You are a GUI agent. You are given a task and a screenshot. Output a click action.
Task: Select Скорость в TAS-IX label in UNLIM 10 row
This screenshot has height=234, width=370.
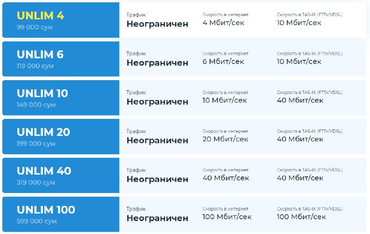click(309, 92)
